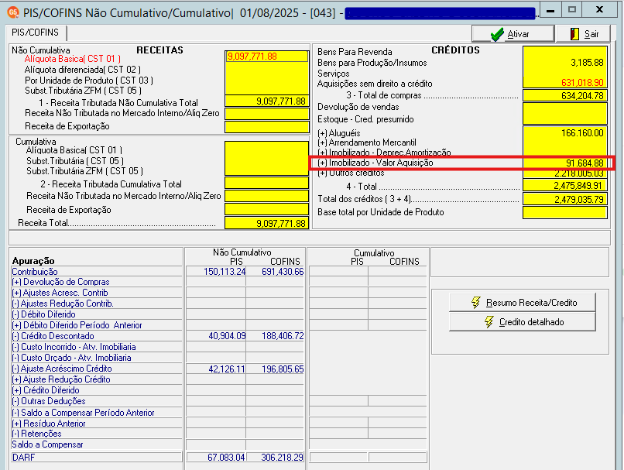Screen dimensions: 624x470
Task: Click the (+) Arrendamento Mercantil label
Action: pos(366,142)
